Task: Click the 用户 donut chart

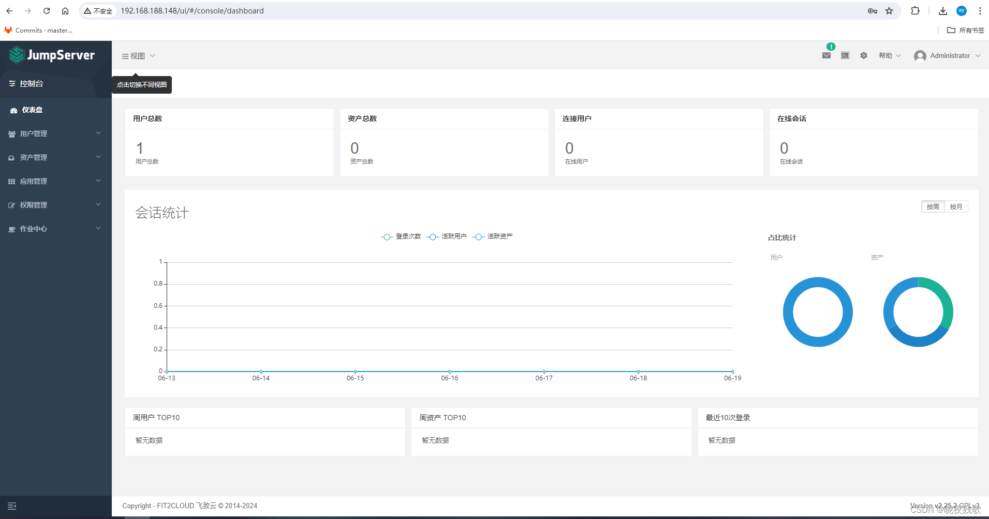Action: 818,312
